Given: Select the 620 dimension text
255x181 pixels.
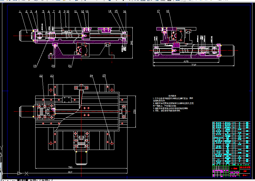Looking at the screenshot, I should pos(186,62).
